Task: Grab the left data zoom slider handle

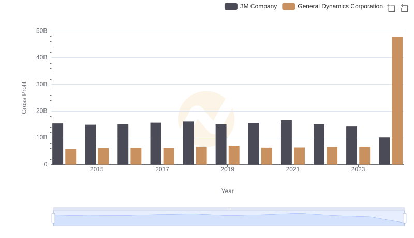Action: click(53, 218)
